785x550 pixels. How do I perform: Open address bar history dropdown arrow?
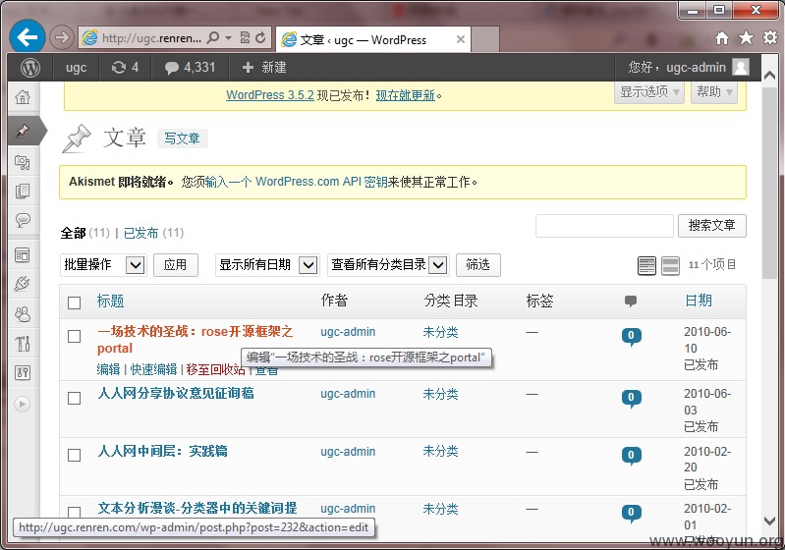pos(228,37)
